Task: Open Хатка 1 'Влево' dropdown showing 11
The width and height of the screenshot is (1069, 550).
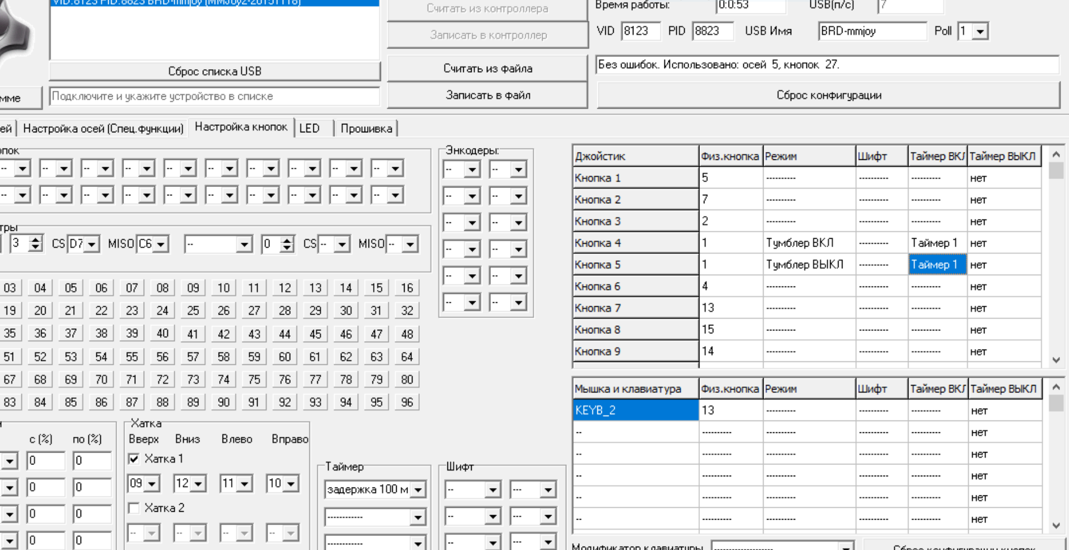Action: [245, 484]
